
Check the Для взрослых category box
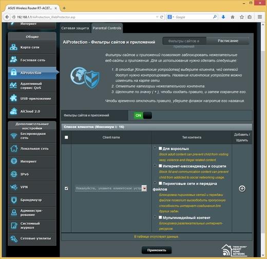pyautogui.click(x=160, y=148)
